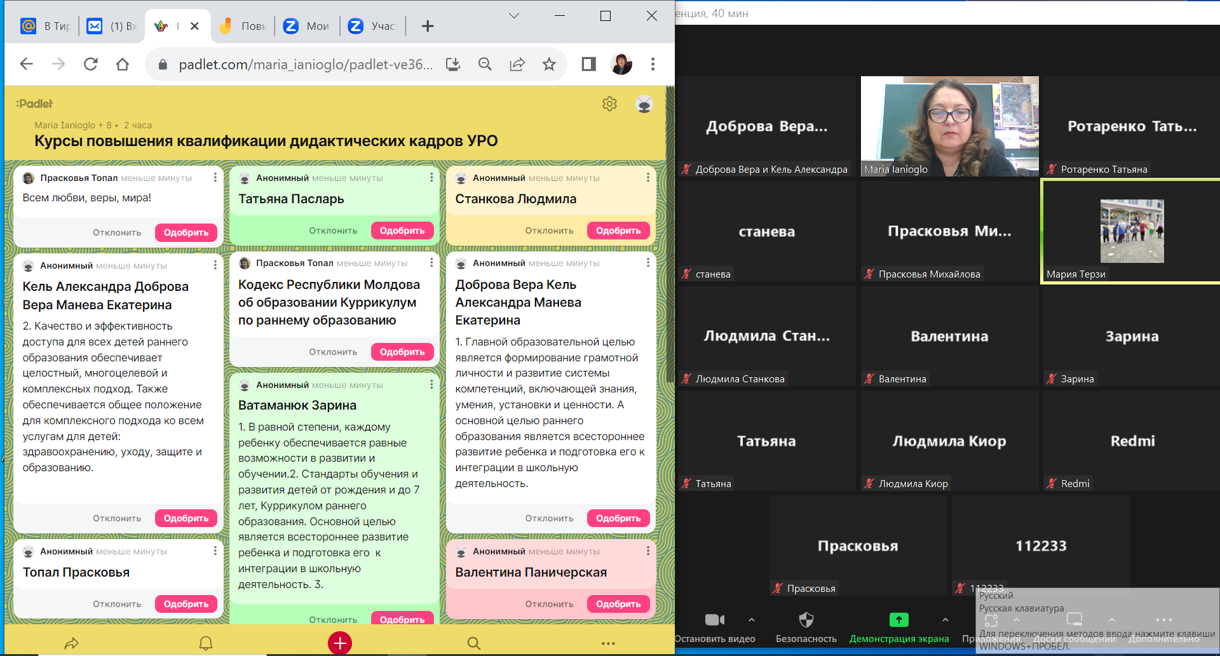Open three-dot menu on Татьяна Пасларь post
This screenshot has width=1220, height=656.
(431, 178)
